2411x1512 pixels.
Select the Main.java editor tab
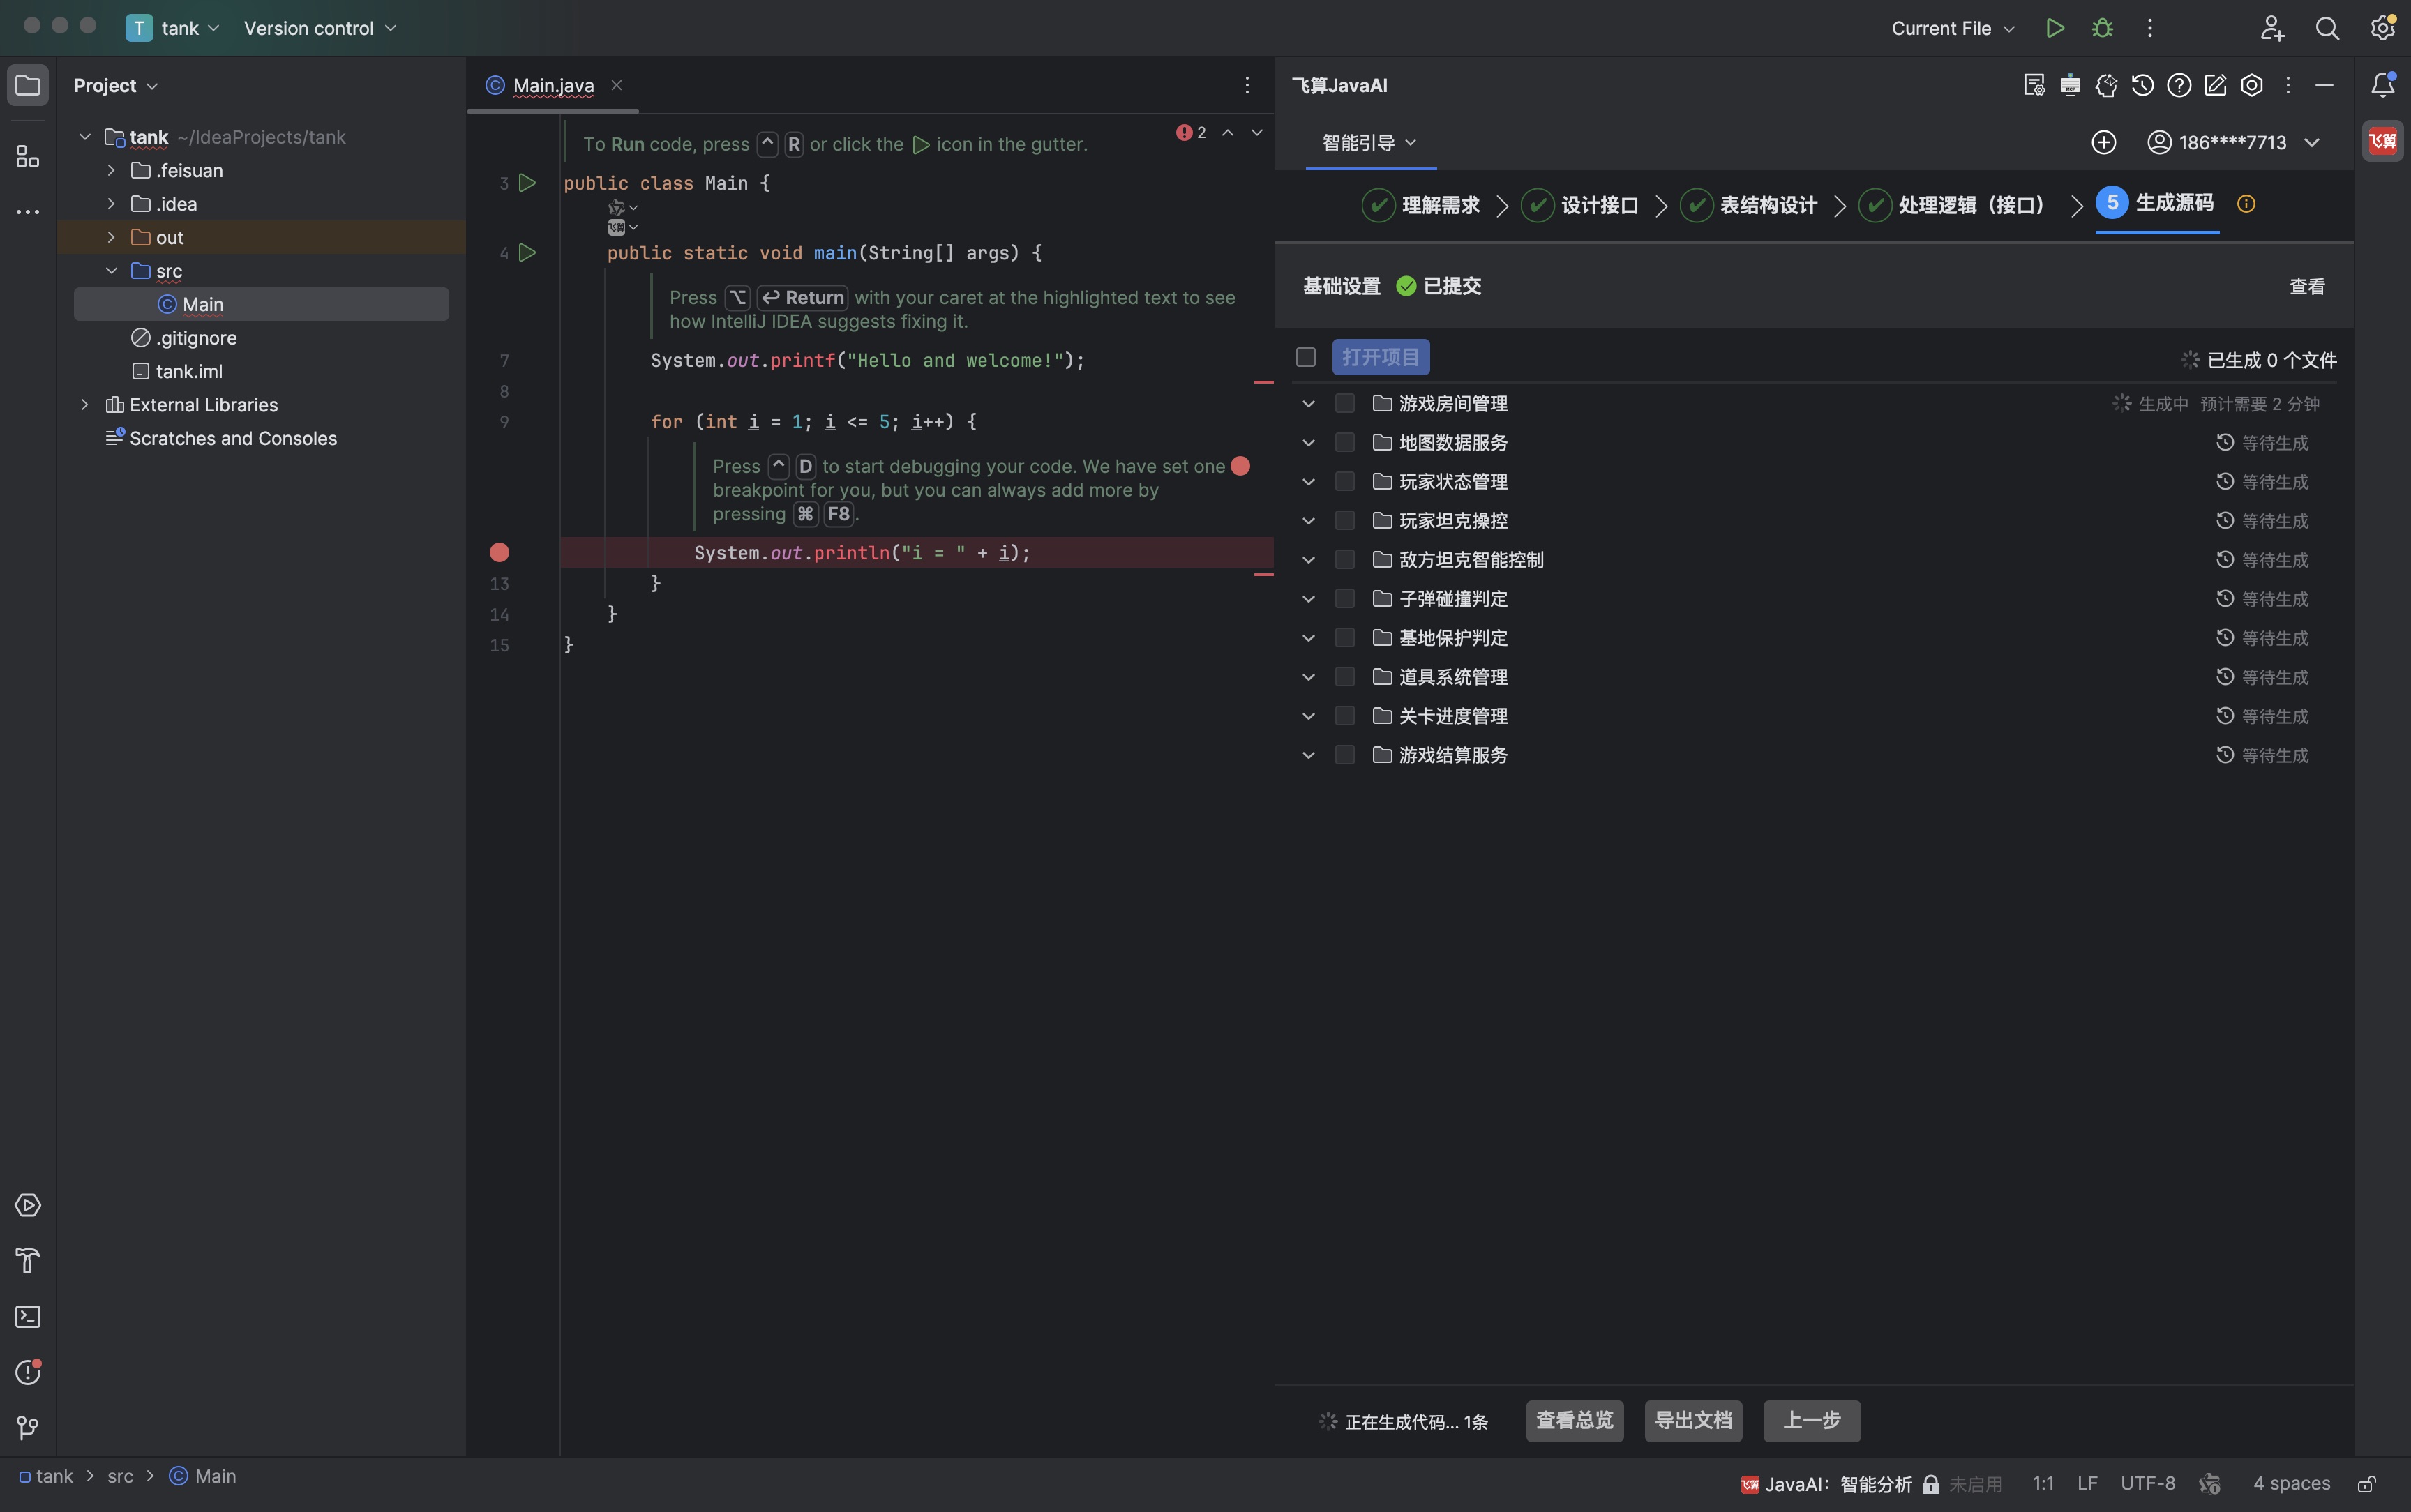(x=552, y=85)
